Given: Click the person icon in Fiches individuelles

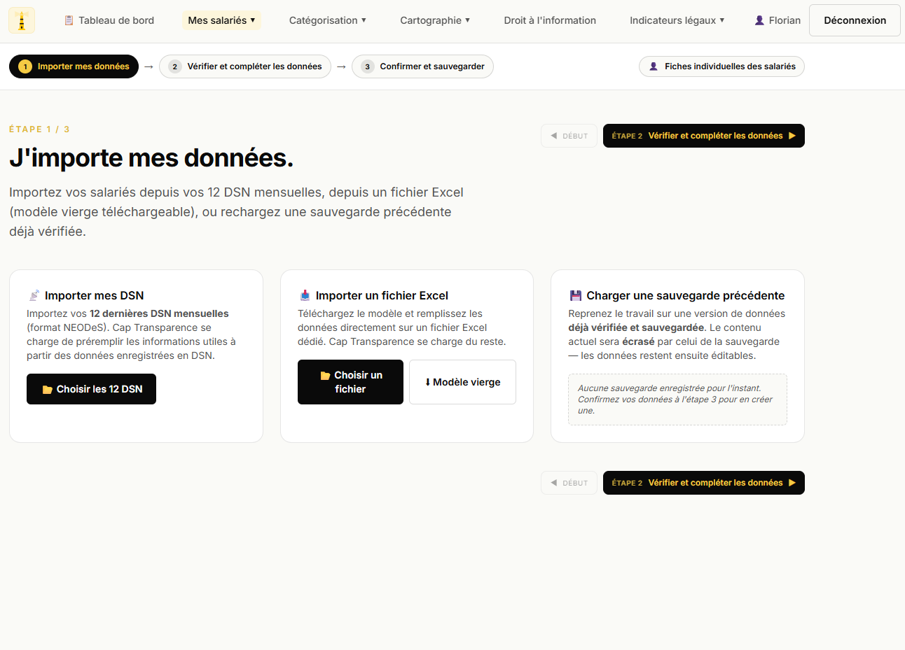Looking at the screenshot, I should point(654,66).
